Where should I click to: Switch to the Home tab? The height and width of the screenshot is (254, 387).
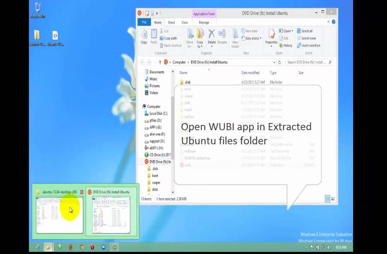[x=158, y=23]
